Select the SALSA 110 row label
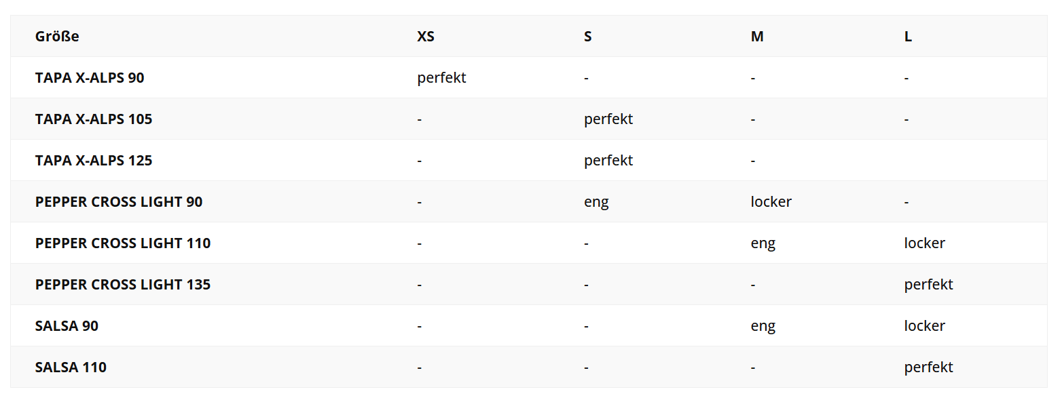This screenshot has width=1062, height=419. click(x=71, y=367)
